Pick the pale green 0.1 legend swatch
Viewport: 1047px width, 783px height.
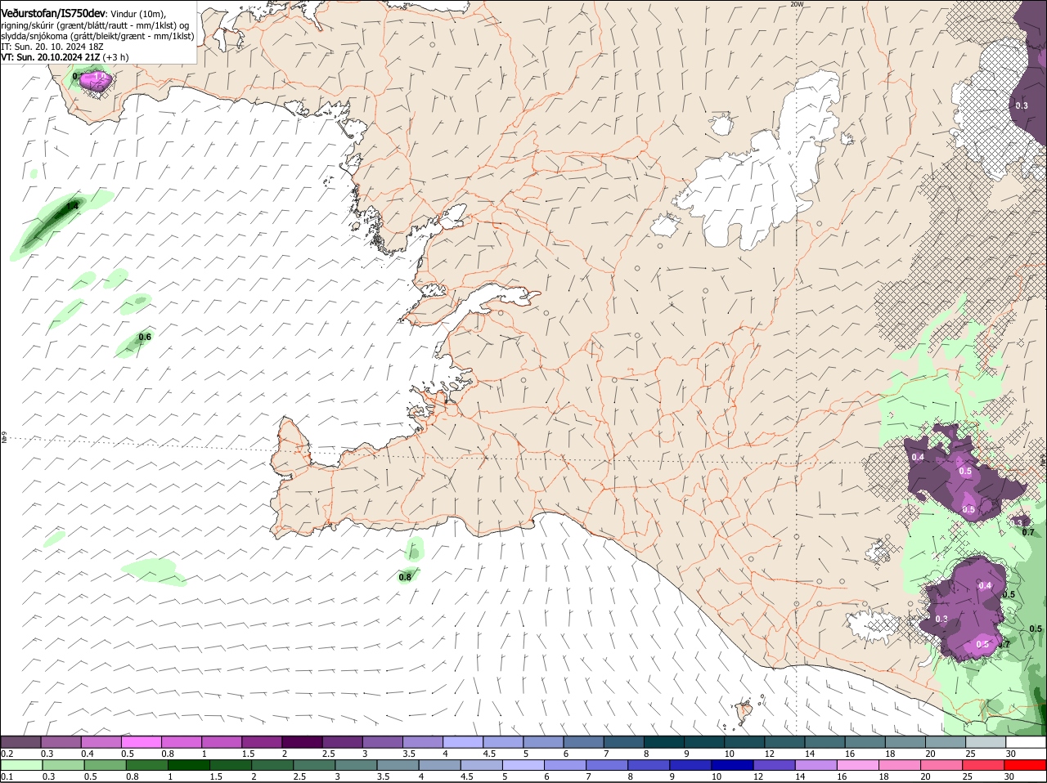click(20, 764)
